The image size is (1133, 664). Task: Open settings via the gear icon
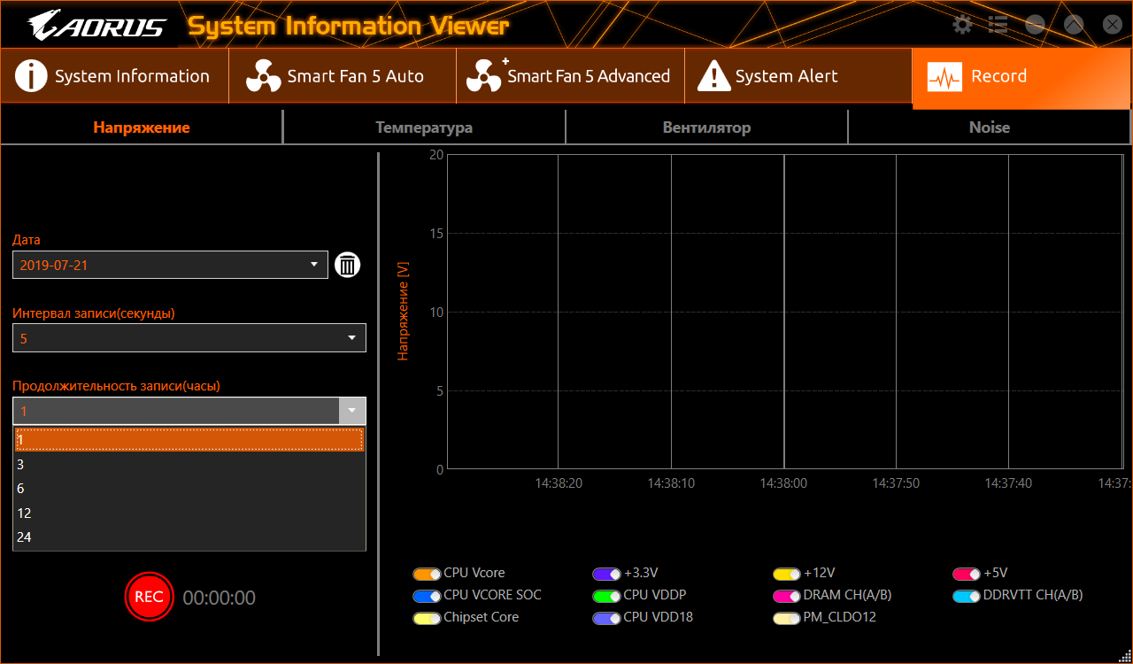[962, 25]
